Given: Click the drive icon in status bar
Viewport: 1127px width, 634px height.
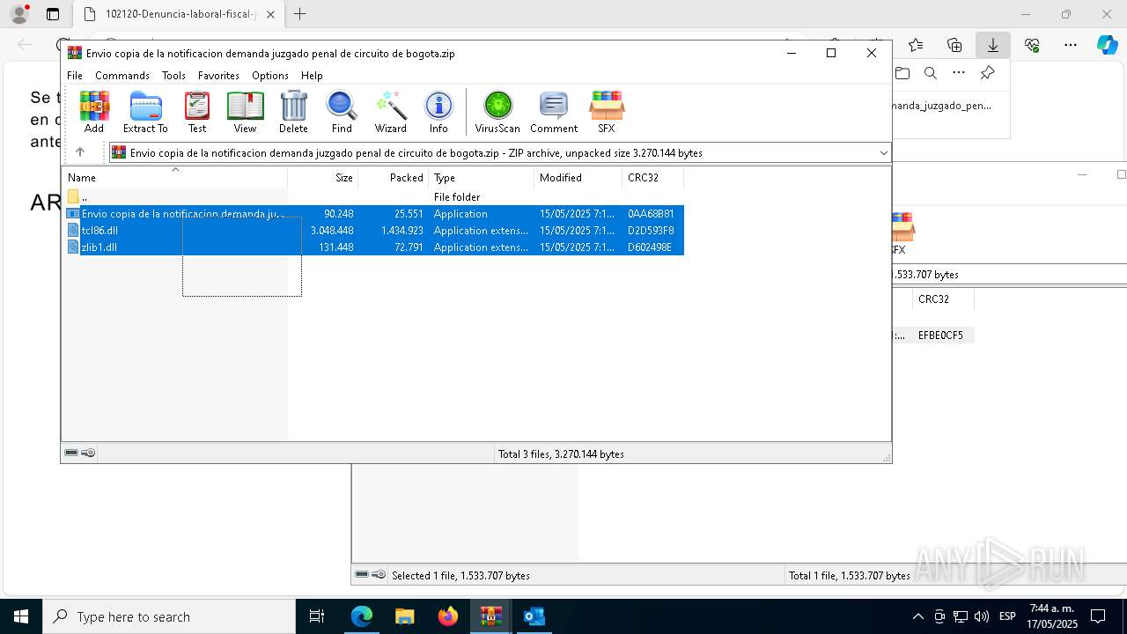Looking at the screenshot, I should [71, 453].
